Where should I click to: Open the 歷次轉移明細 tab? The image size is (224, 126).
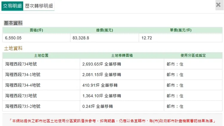39,6
